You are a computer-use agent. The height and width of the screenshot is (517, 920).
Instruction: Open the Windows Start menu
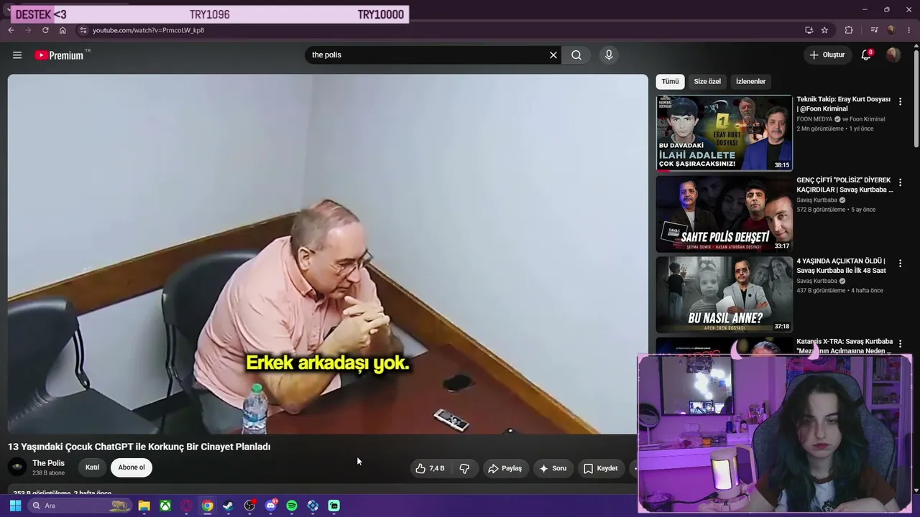(x=15, y=506)
